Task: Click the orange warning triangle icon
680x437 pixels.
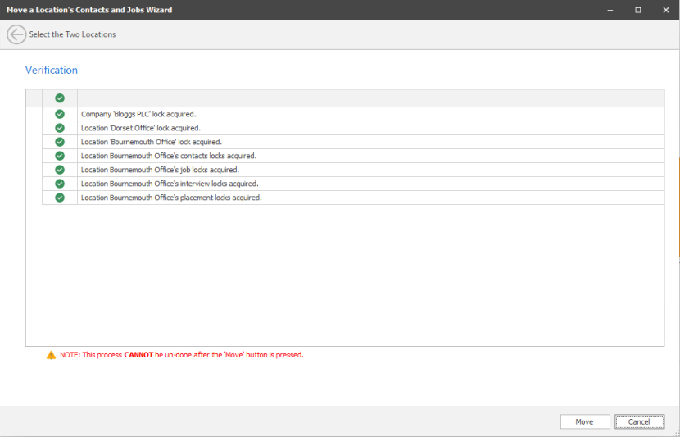Action: 51,355
